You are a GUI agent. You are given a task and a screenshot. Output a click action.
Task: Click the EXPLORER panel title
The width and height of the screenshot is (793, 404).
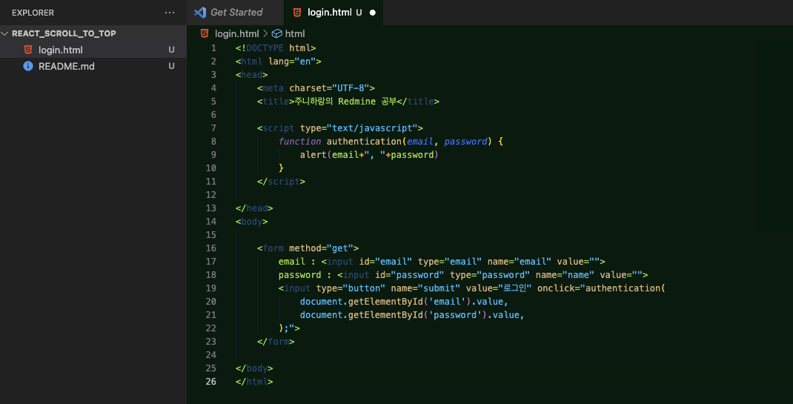point(33,13)
